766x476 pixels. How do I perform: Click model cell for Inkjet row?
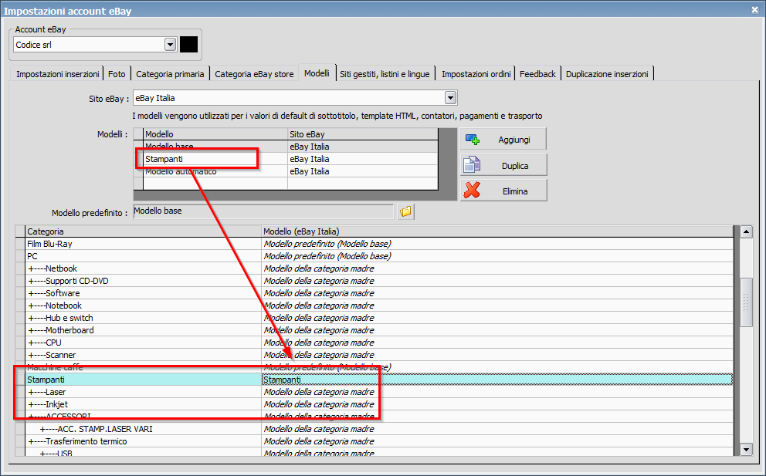tap(497, 404)
